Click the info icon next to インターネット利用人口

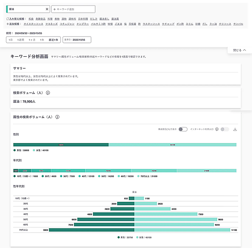(217, 129)
